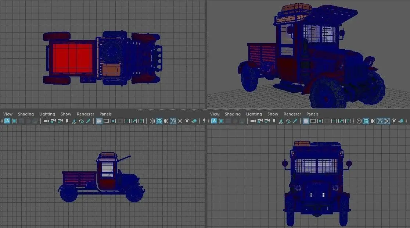Toggle Textured display in side panel toolbar

click(x=180, y=121)
